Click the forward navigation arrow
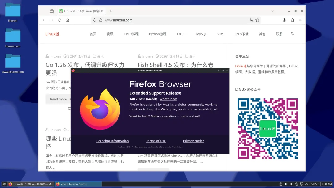Viewport: 334px width, 188px height. click(x=52, y=20)
